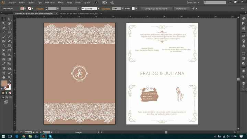Open zoom level dropdown in status bar
This screenshot has height=139, width=247.
(34, 132)
